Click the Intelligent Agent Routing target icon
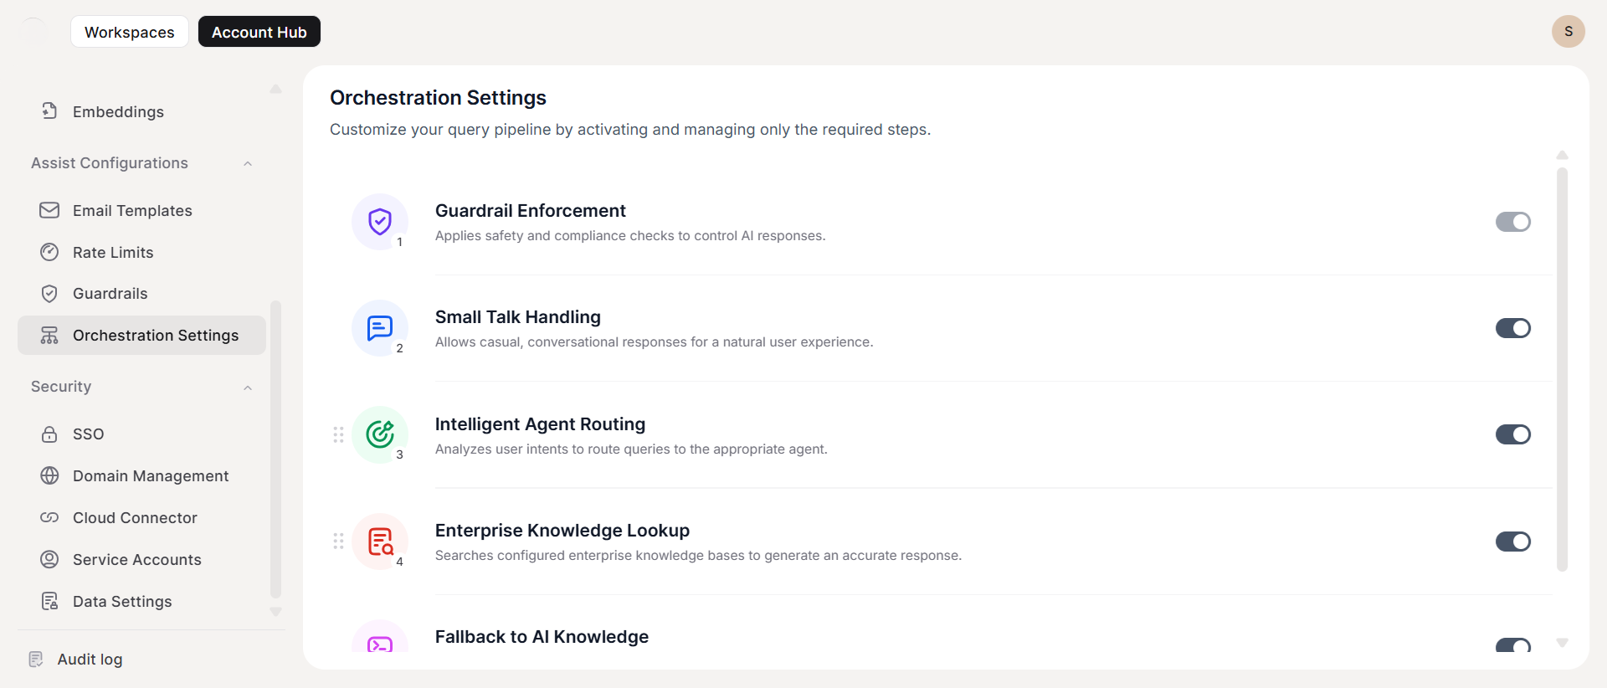This screenshot has height=688, width=1607. pos(380,434)
